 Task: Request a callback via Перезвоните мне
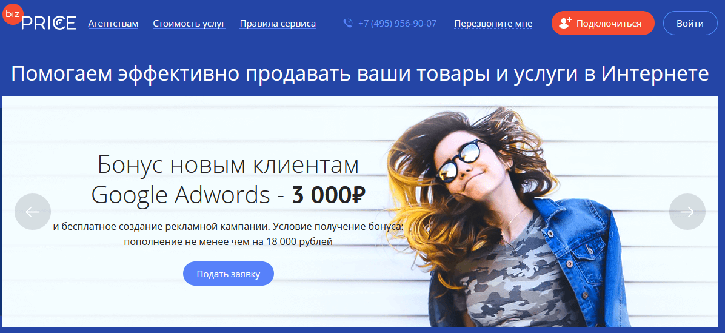(493, 24)
